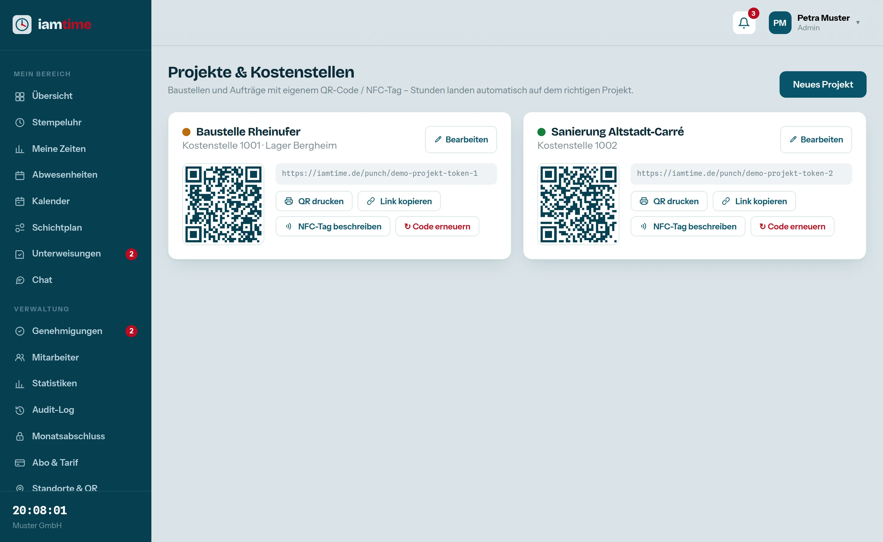
Task: Click the text Kostenstelle 1002
Action: click(x=577, y=146)
